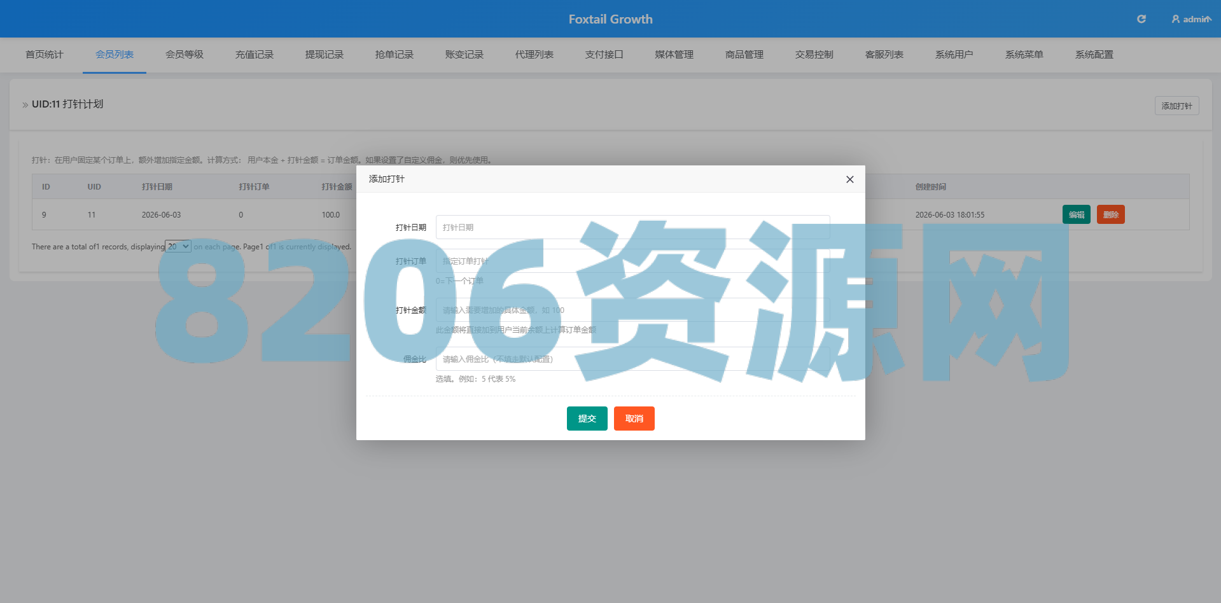Viewport: 1221px width, 603px height.
Task: Click the 佣金比 commission input
Action: 633,359
